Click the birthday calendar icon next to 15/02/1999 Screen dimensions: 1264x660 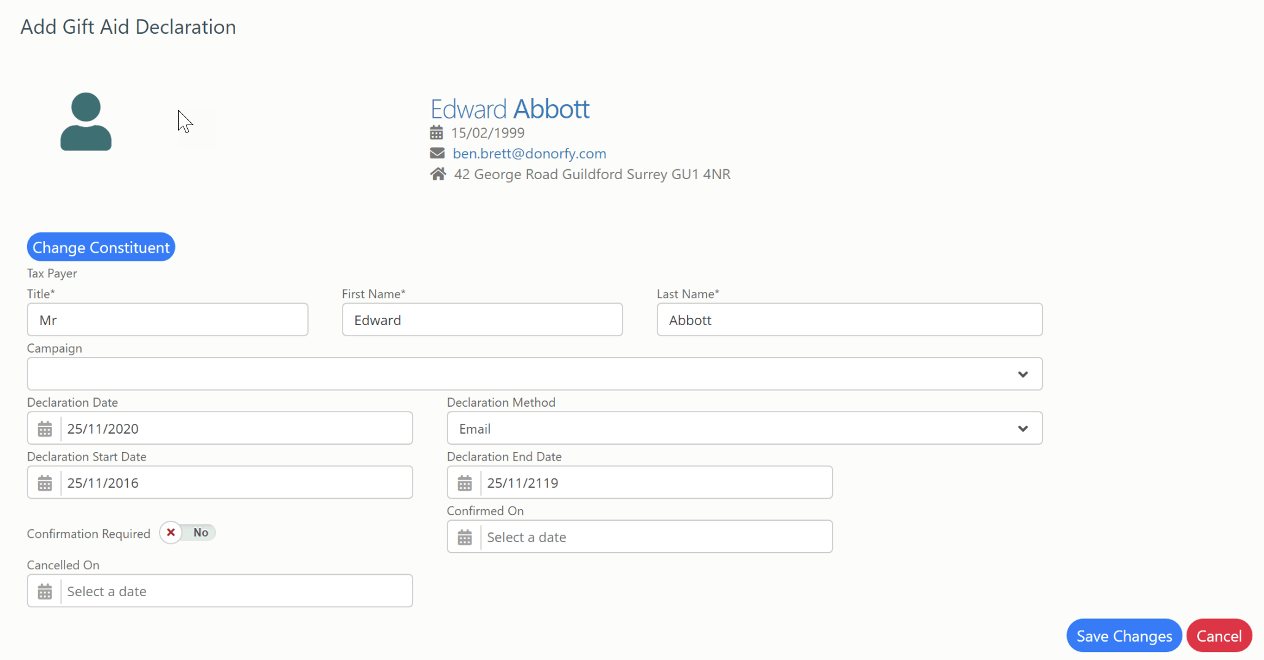(x=436, y=132)
